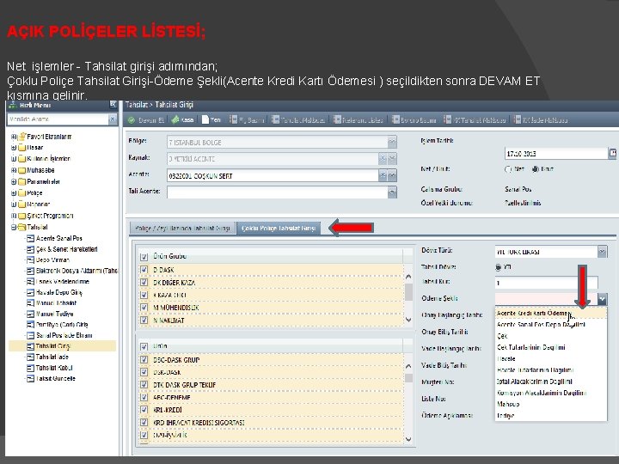The image size is (619, 464).
Task: Click the Yeni toolbar button
Action: [211, 120]
